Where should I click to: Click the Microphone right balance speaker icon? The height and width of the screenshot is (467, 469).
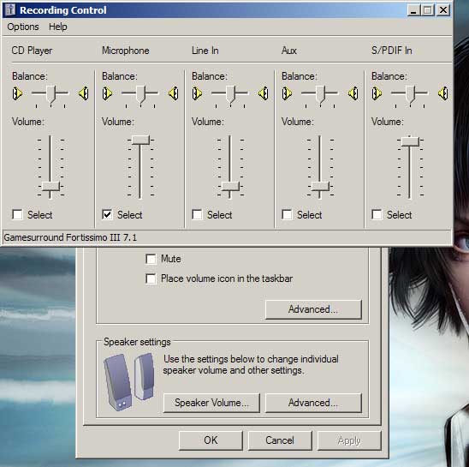click(174, 93)
